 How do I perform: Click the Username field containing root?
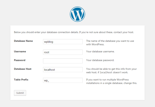pyautogui.click(x=63, y=52)
